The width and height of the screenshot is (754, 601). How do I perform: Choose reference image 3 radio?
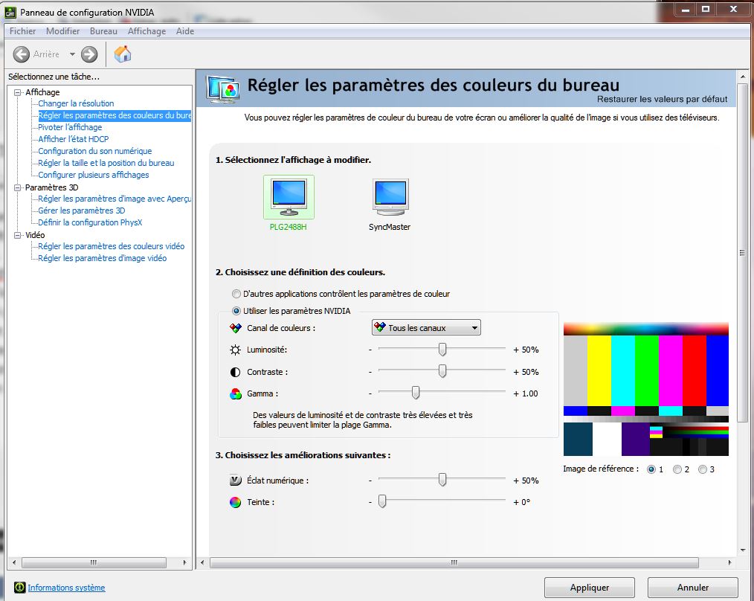coord(703,469)
